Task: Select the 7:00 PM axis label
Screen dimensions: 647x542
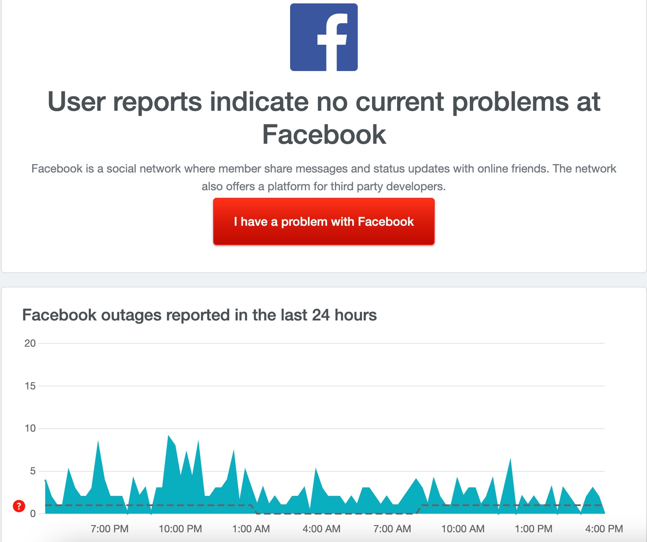Action: (110, 528)
